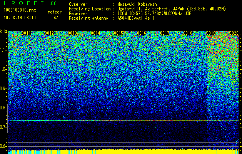Click the 0813 time marker
Image resolution: width=242 pixels, height=154 pixels.
pyautogui.click(x=72, y=33)
